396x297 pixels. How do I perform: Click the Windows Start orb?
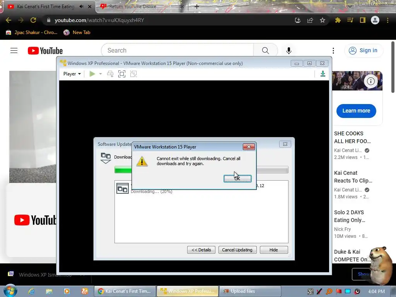[x=10, y=291]
